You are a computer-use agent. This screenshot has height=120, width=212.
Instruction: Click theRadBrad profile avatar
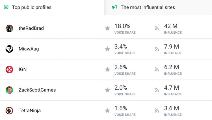9,28
